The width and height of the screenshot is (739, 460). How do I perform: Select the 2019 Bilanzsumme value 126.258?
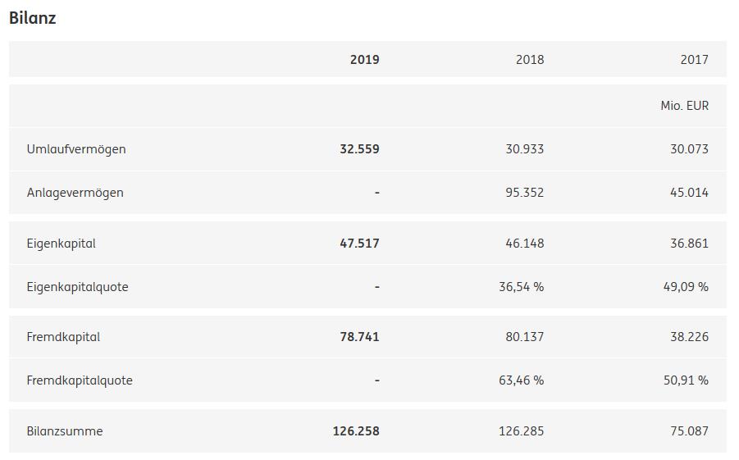coord(356,431)
